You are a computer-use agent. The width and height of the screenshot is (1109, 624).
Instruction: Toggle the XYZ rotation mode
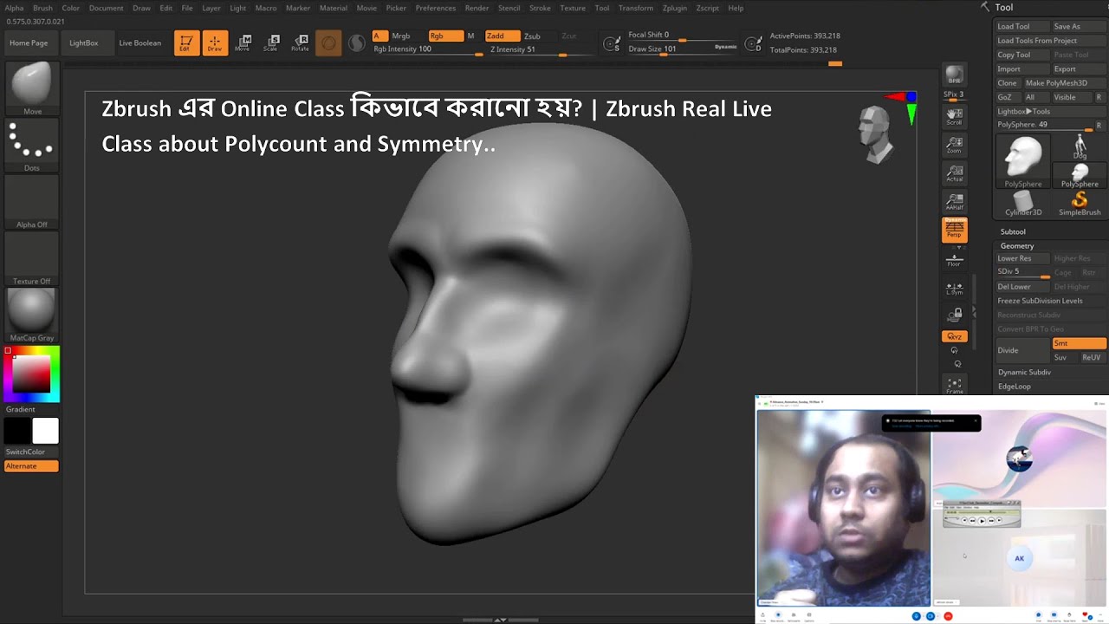[x=954, y=336]
